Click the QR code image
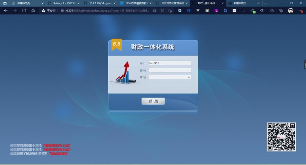306x165 pixels. [x=281, y=137]
